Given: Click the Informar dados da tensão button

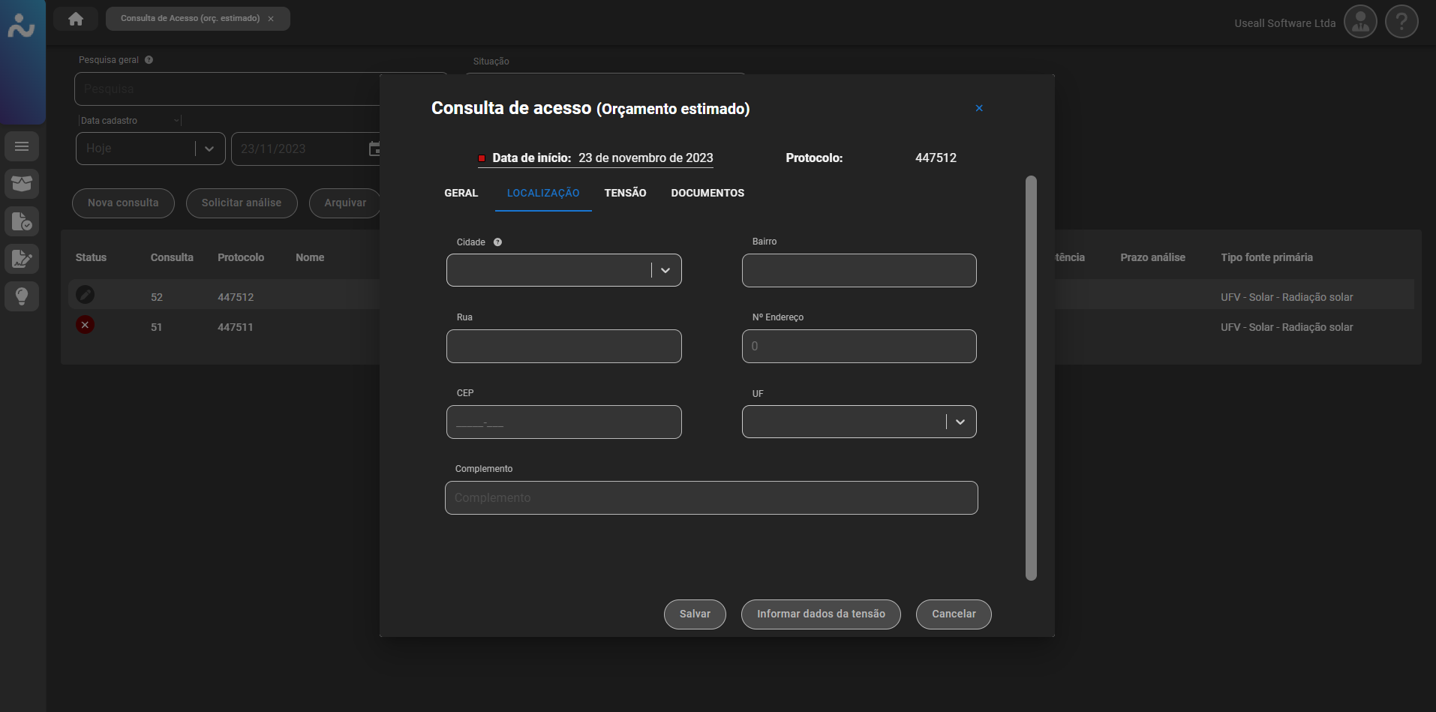Looking at the screenshot, I should pos(820,614).
